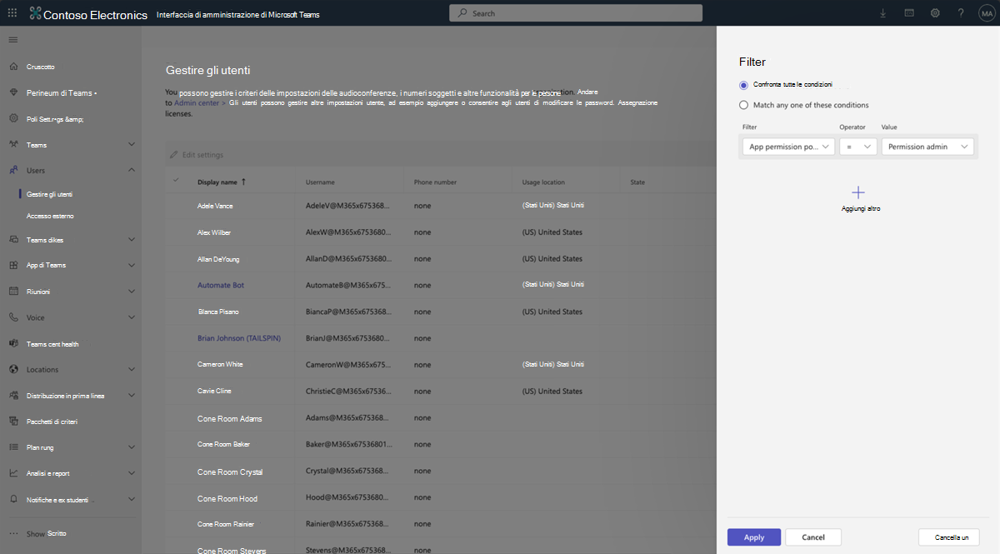1000x554 pixels.
Task: Open the MA account avatar
Action: (987, 13)
